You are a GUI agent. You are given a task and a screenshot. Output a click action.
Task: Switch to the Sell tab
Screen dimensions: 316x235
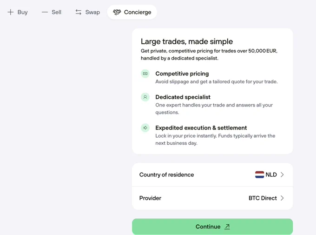pos(52,12)
